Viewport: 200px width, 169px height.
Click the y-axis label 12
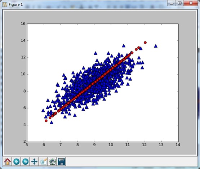coord(23,57)
